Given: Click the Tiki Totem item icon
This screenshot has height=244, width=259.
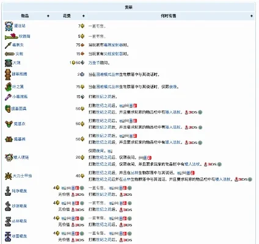Looking at the screenshot, I should click(8, 74).
